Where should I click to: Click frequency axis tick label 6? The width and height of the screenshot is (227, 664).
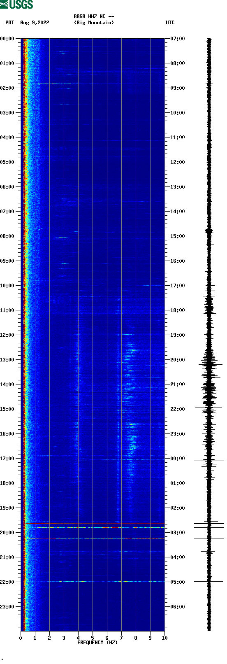click(107, 638)
